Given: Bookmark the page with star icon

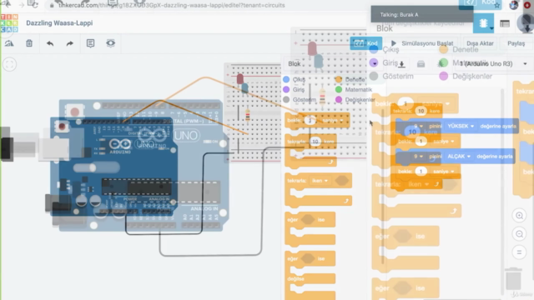Looking at the screenshot, I should click(x=497, y=5).
